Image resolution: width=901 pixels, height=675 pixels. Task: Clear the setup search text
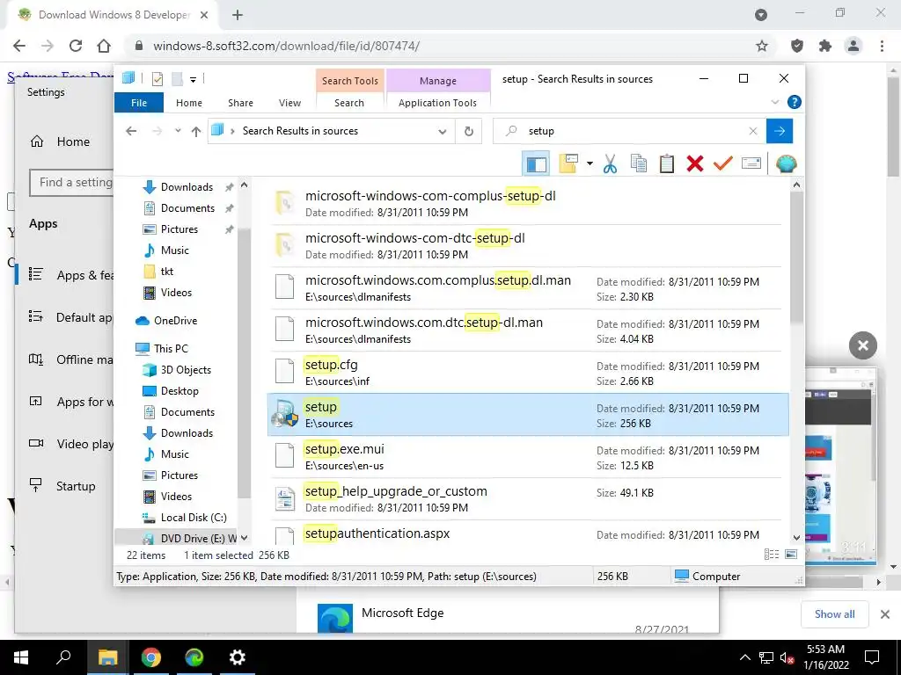(753, 132)
